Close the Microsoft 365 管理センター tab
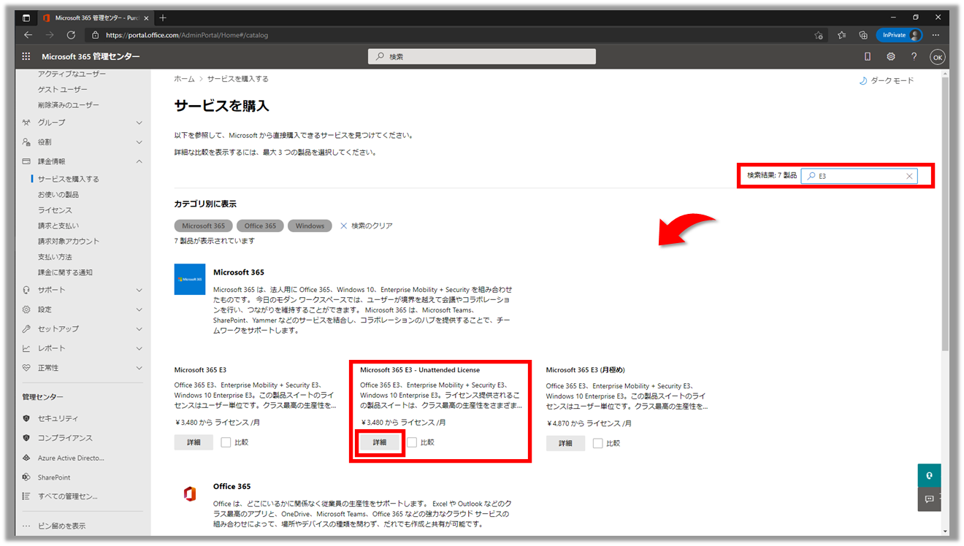The width and height of the screenshot is (964, 546). pyautogui.click(x=145, y=18)
